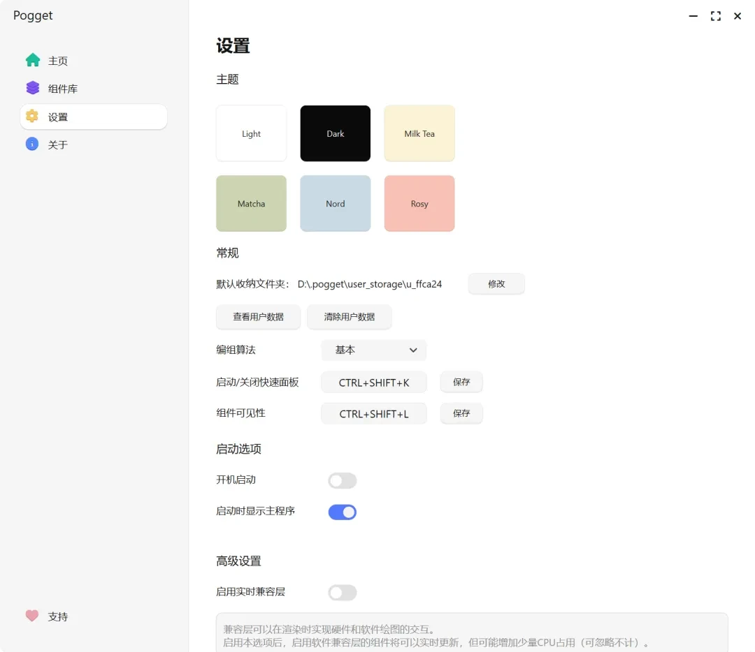Apply the Matcha theme

click(x=252, y=203)
